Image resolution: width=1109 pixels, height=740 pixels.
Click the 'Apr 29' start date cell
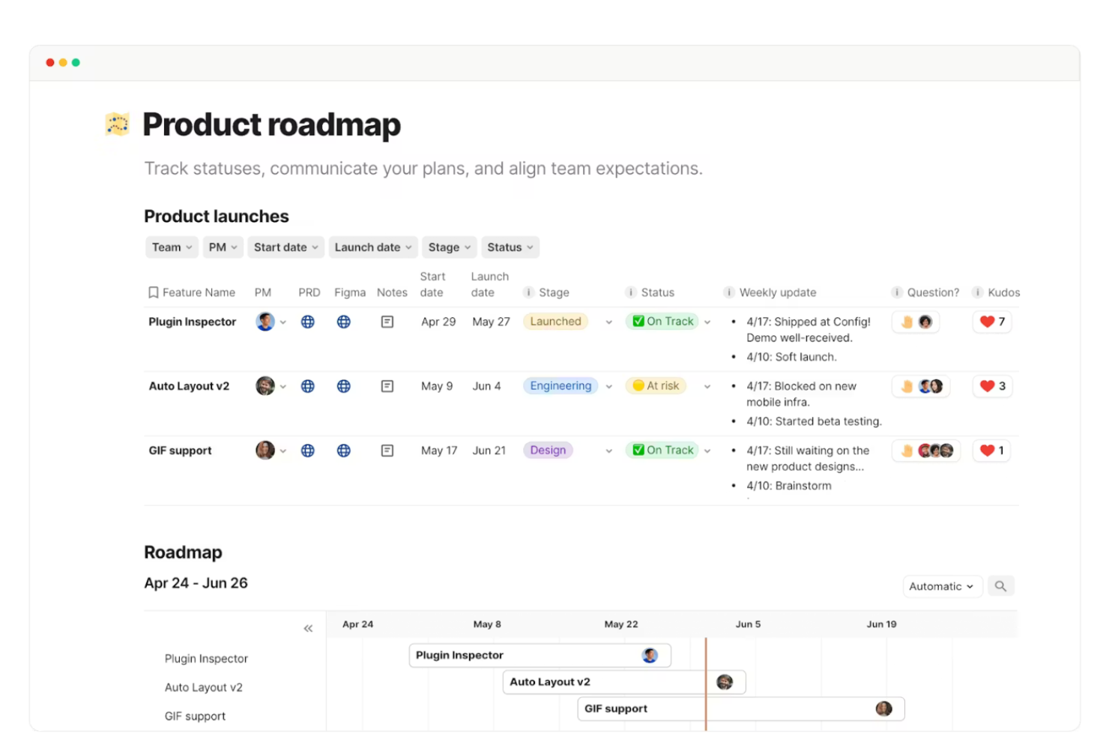click(438, 322)
